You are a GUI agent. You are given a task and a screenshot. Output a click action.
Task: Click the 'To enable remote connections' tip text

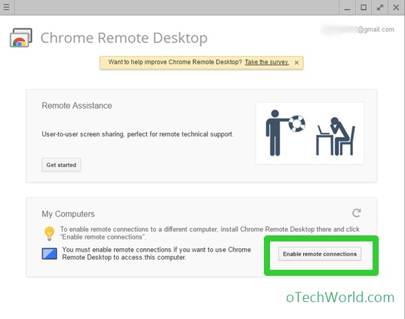tap(210, 233)
